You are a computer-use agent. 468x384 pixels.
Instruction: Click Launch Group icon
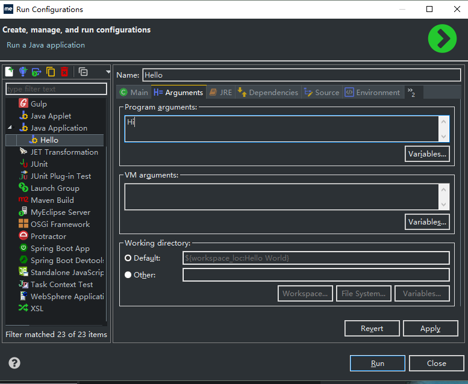[x=23, y=188]
